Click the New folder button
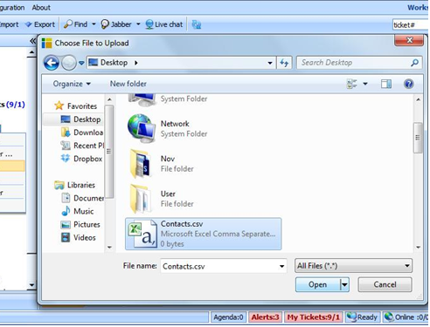The height and width of the screenshot is (327, 430). [x=128, y=84]
